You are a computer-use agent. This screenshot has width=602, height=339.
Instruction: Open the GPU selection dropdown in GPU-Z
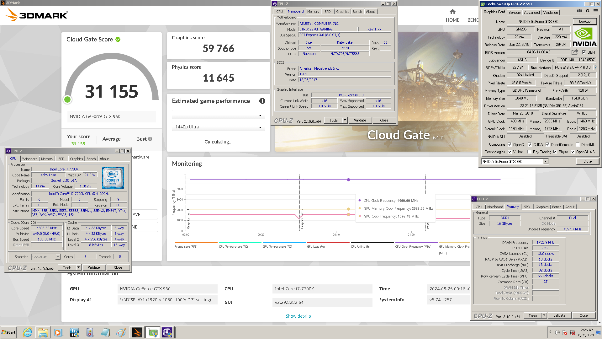[x=546, y=161]
